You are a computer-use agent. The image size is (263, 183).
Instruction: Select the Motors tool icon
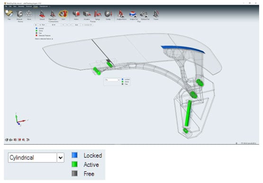tap(76, 14)
